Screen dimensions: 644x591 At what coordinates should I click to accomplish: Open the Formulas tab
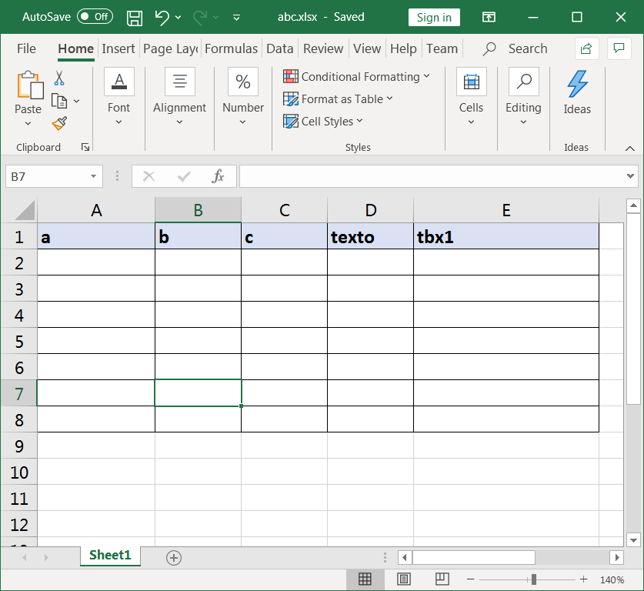click(231, 48)
